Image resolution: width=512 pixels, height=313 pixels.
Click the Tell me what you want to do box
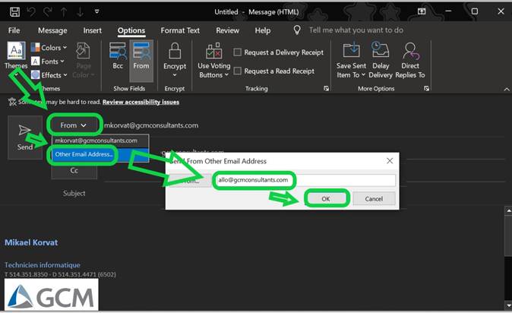pos(356,30)
